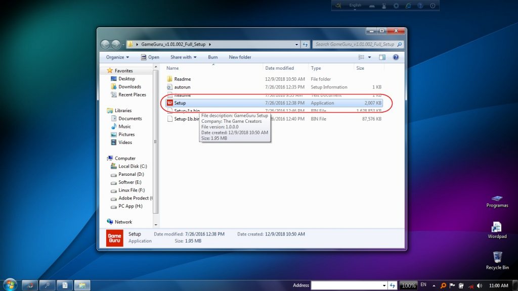The height and width of the screenshot is (291, 518).
Task: Switch to the Explorer taskbar button
Action: click(x=82, y=285)
